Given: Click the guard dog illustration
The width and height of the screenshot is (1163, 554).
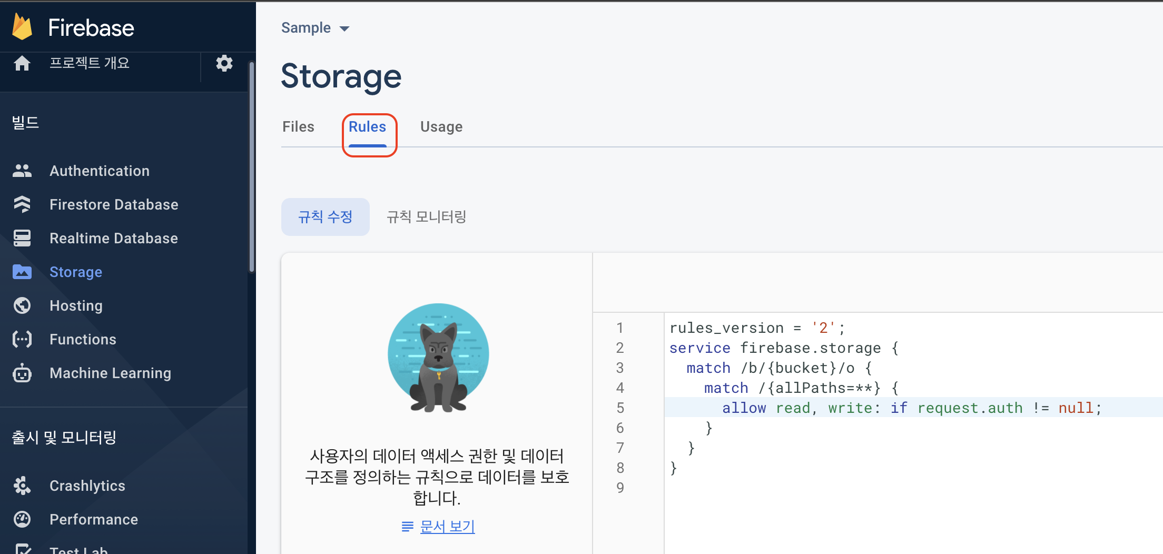Looking at the screenshot, I should [x=438, y=358].
